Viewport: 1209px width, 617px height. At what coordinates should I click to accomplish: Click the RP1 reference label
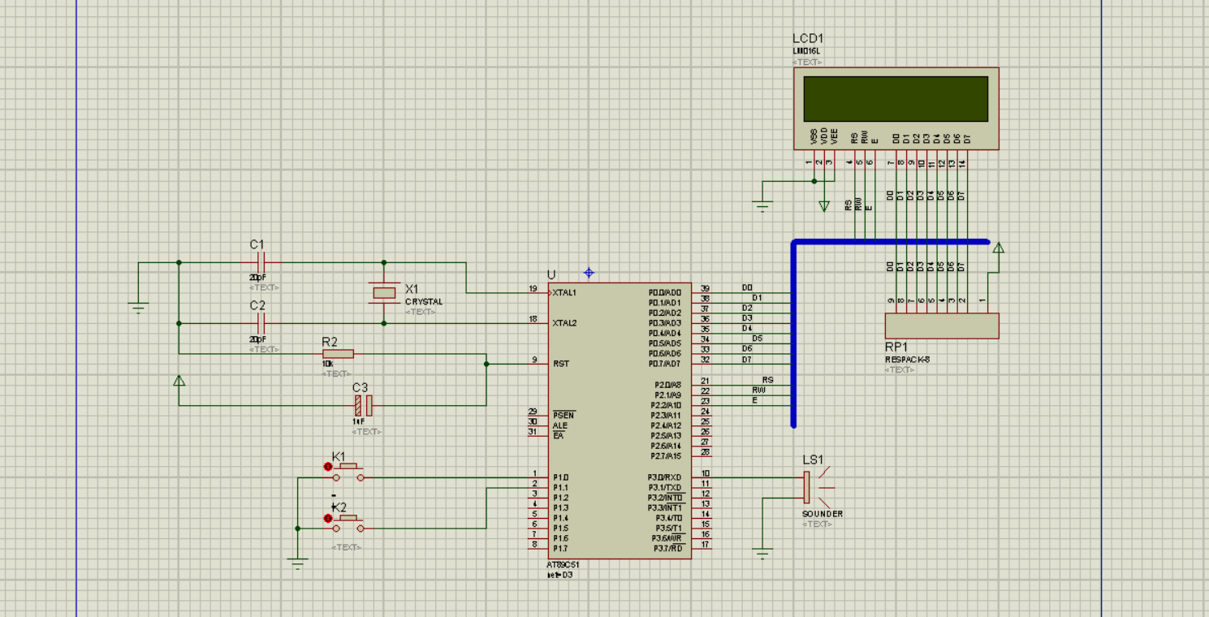[896, 347]
